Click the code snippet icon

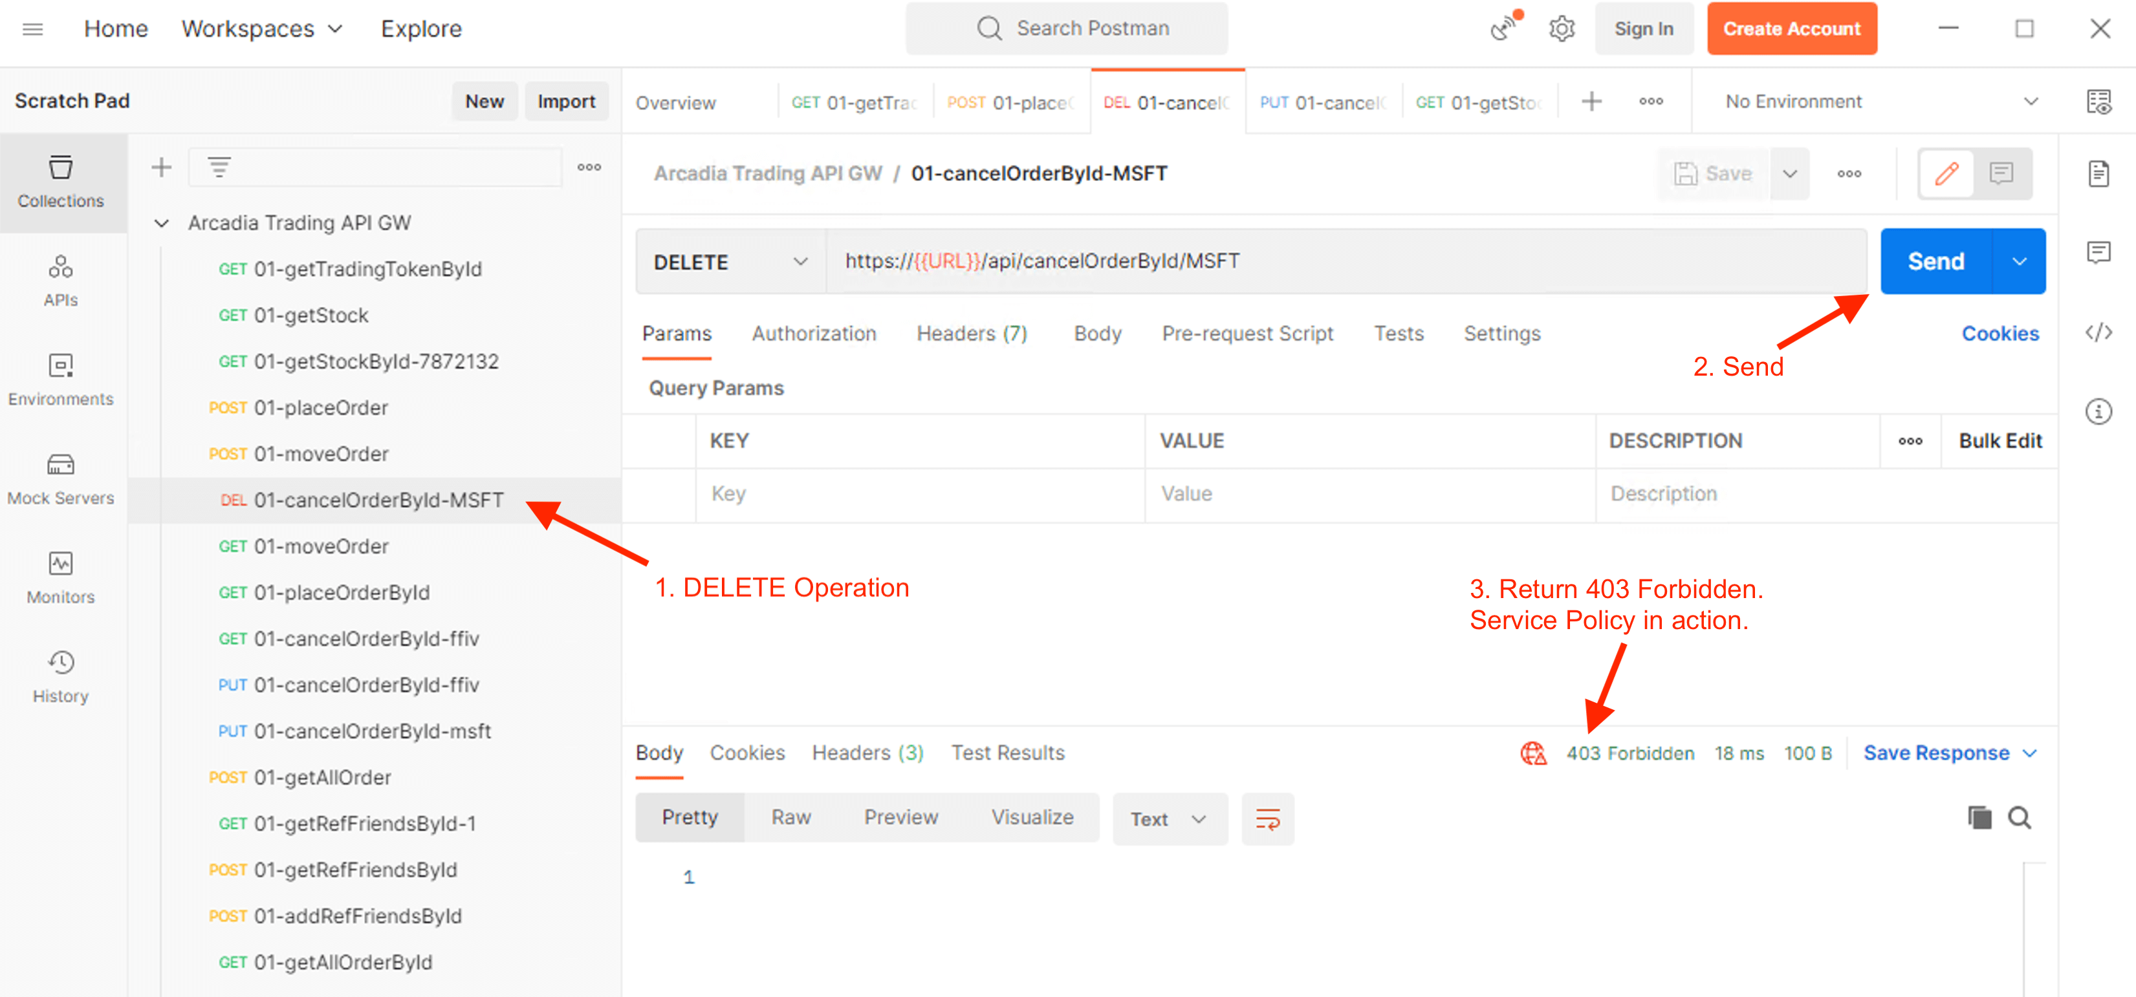click(x=2098, y=332)
